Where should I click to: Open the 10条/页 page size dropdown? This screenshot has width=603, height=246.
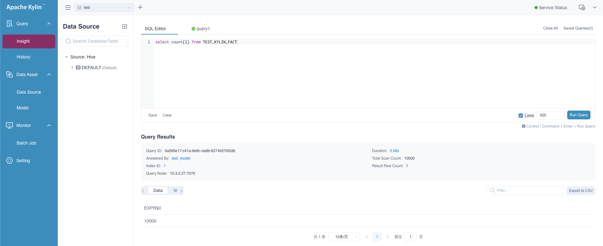coord(344,237)
